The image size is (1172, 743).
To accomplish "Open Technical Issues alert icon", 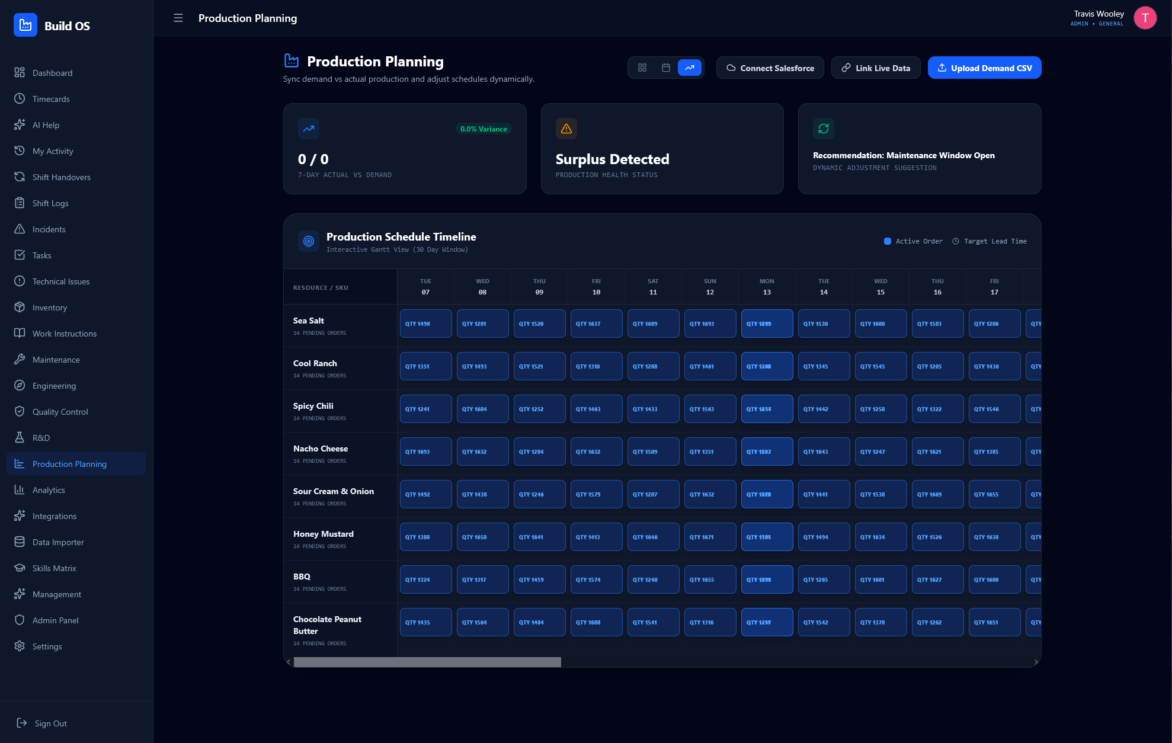I will (x=20, y=281).
